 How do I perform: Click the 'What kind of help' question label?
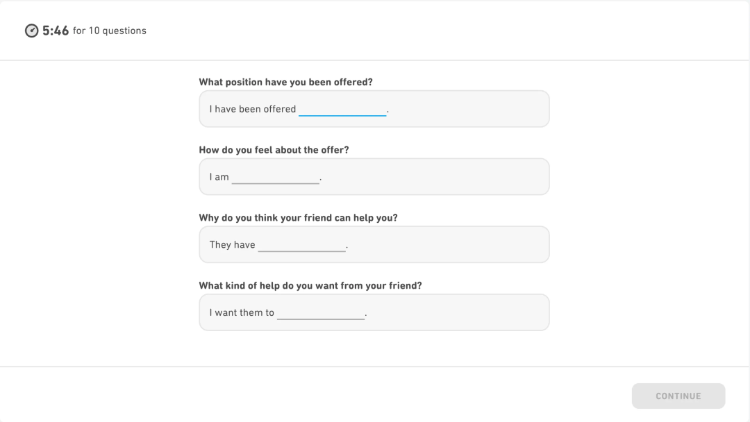click(x=310, y=285)
